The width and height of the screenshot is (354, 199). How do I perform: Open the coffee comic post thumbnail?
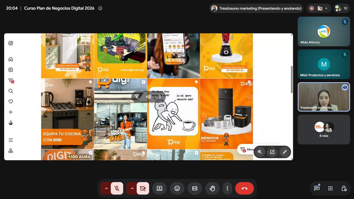(x=173, y=114)
